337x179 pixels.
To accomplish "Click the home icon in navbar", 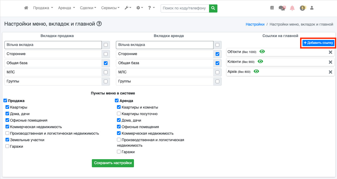I will click(26, 8).
